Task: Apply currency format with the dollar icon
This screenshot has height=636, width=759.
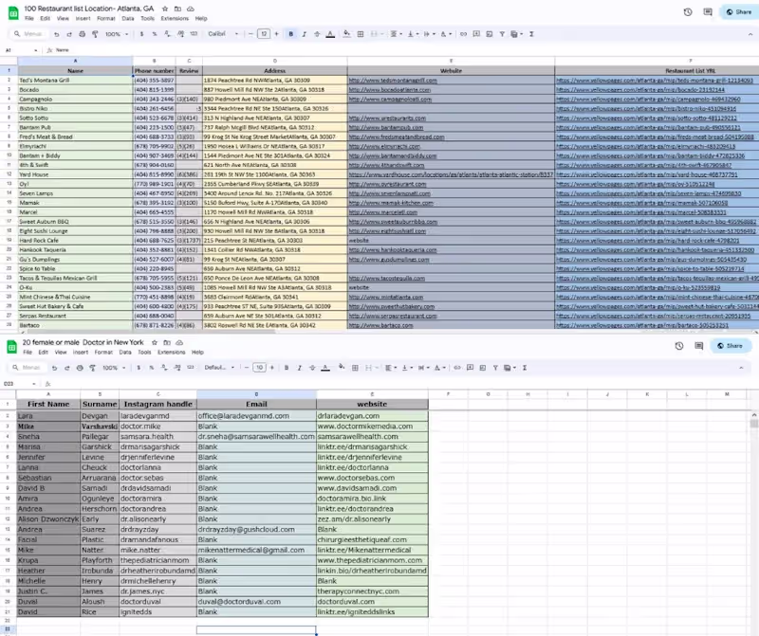Action: tap(142, 35)
